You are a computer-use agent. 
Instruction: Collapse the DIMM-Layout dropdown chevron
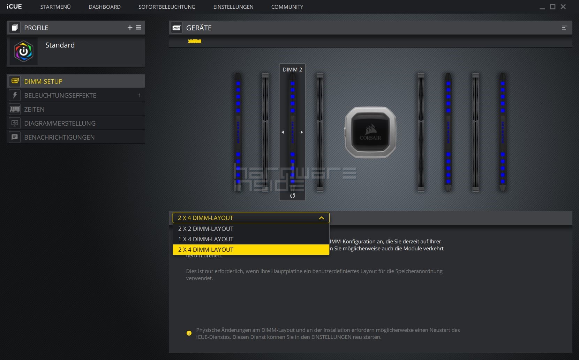point(321,218)
